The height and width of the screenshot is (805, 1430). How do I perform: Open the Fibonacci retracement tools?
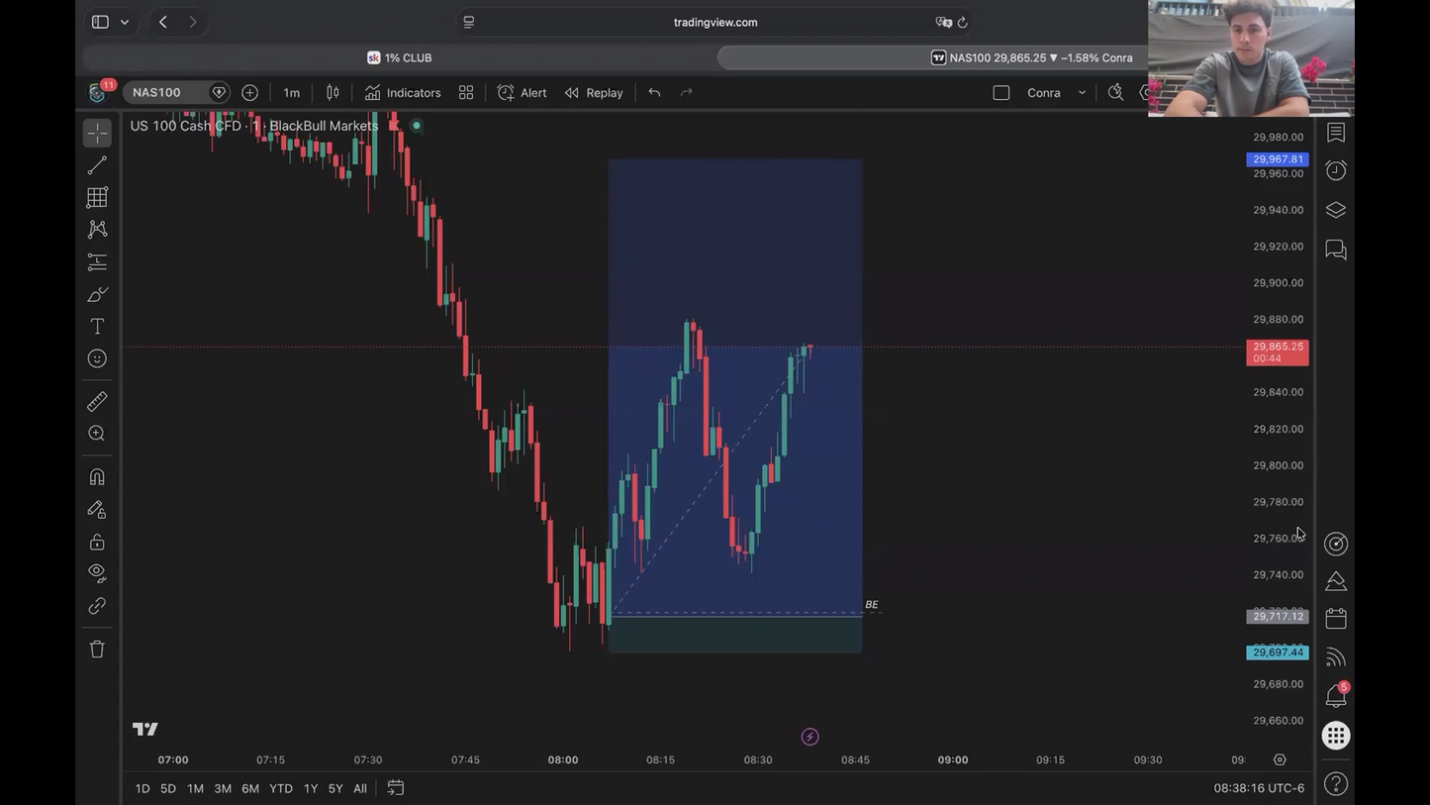pyautogui.click(x=97, y=198)
